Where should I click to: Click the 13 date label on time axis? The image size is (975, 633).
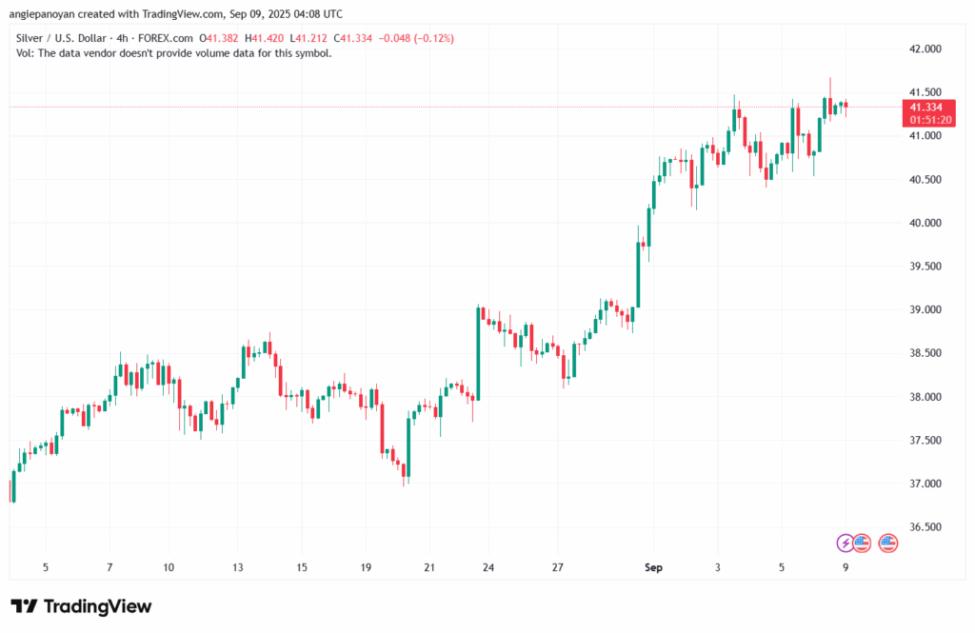[x=237, y=568]
